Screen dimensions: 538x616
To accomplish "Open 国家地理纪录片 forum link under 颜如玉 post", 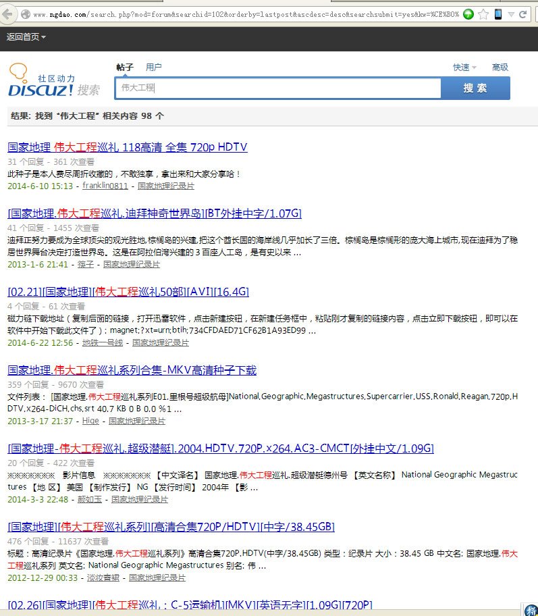I will click(140, 499).
